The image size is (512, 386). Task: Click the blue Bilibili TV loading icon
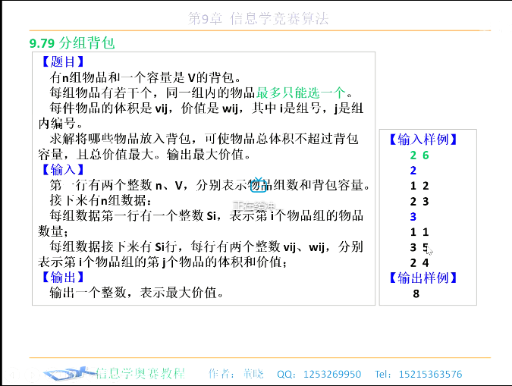[x=259, y=185]
